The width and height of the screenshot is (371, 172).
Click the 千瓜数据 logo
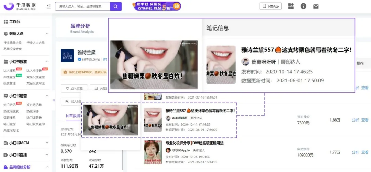[20, 7]
